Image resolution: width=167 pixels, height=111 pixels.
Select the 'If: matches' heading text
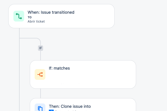point(59,68)
